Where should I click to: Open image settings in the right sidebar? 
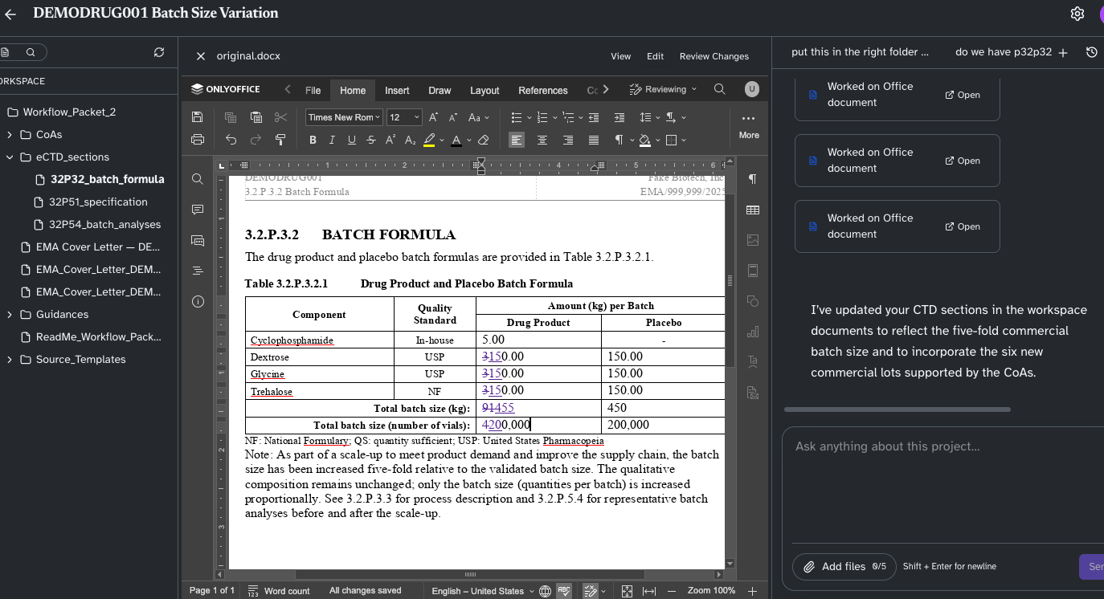[x=752, y=239]
